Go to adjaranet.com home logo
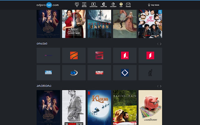The image size is (200, 125). 47,5
